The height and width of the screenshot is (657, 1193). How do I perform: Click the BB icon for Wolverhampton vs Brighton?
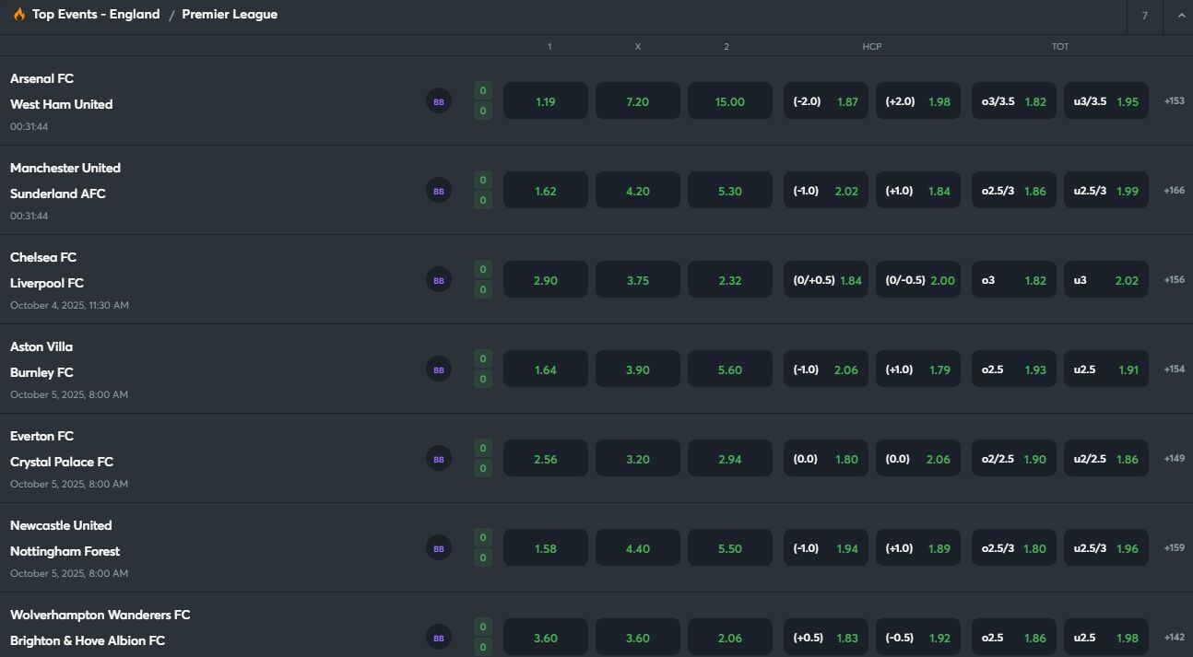438,637
